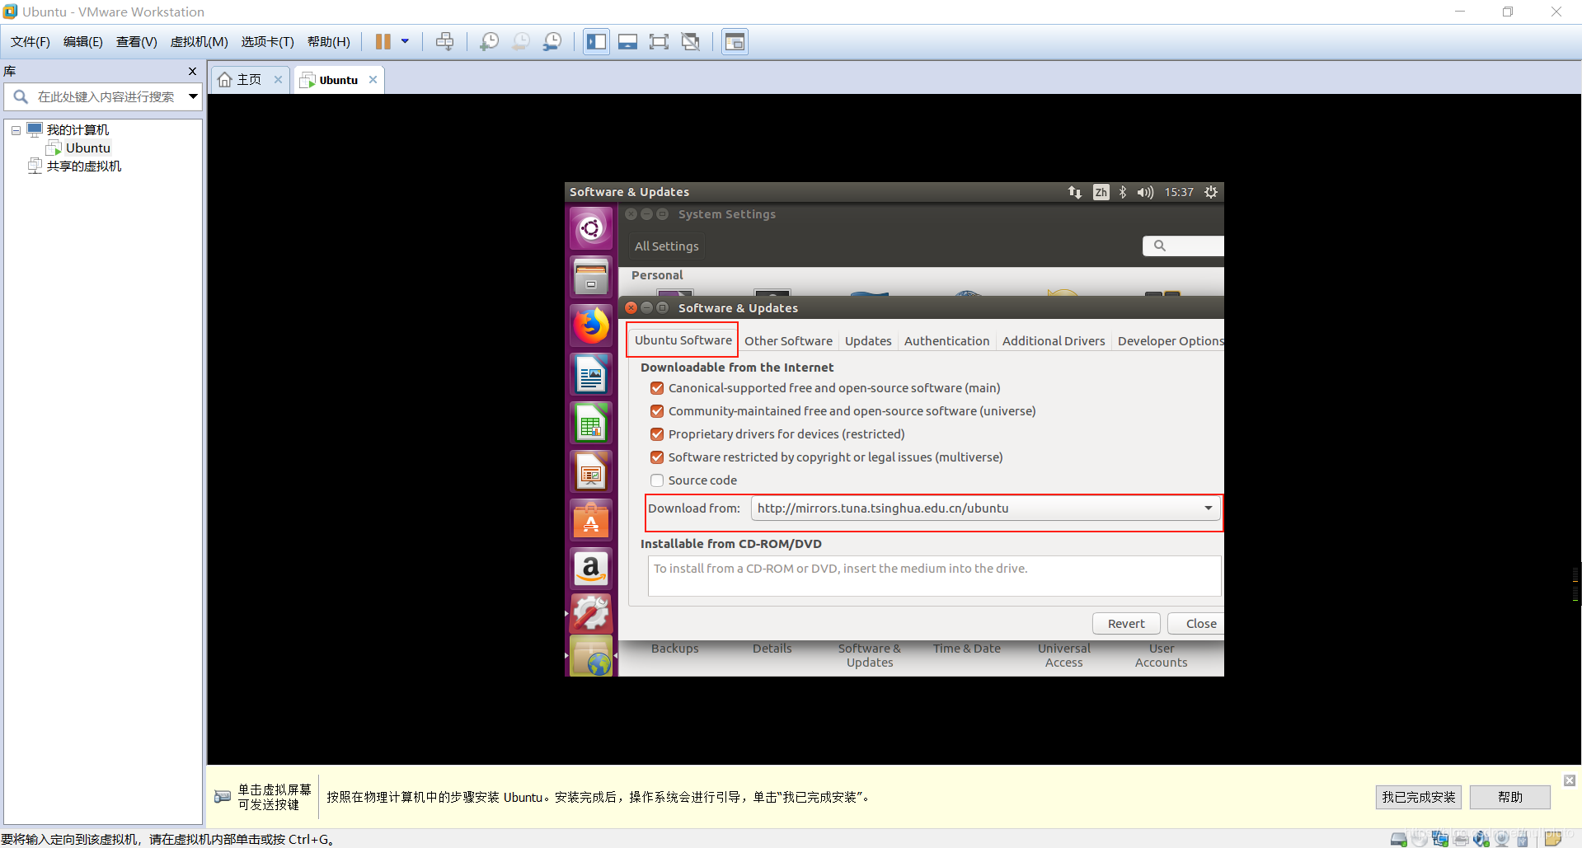The height and width of the screenshot is (848, 1582).
Task: Toggle the library sidebar view icon
Action: [x=597, y=42]
